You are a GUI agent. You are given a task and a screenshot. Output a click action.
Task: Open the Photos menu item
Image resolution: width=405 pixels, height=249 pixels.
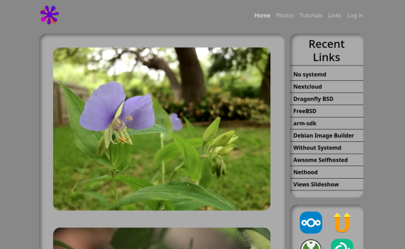pos(285,16)
